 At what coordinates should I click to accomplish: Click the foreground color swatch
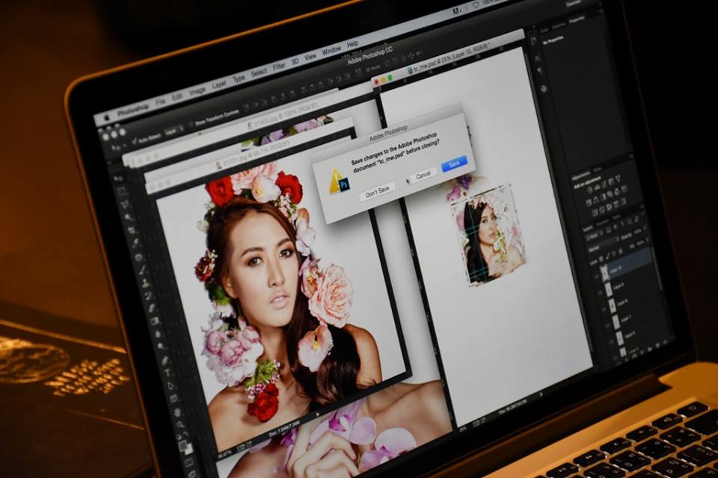pyautogui.click(x=182, y=445)
